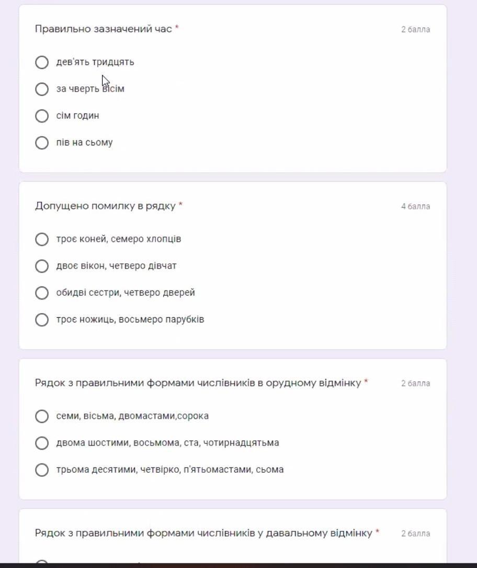Select "двоє вікон, четверо дівчат" radio button
Screen dimensions: 477x568
tap(42, 266)
